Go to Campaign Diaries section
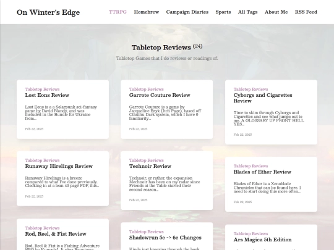 point(187,12)
